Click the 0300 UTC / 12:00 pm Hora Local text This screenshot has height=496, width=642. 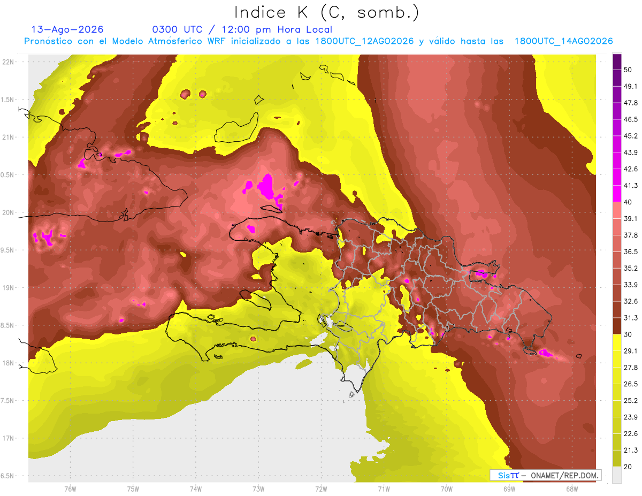pyautogui.click(x=242, y=29)
